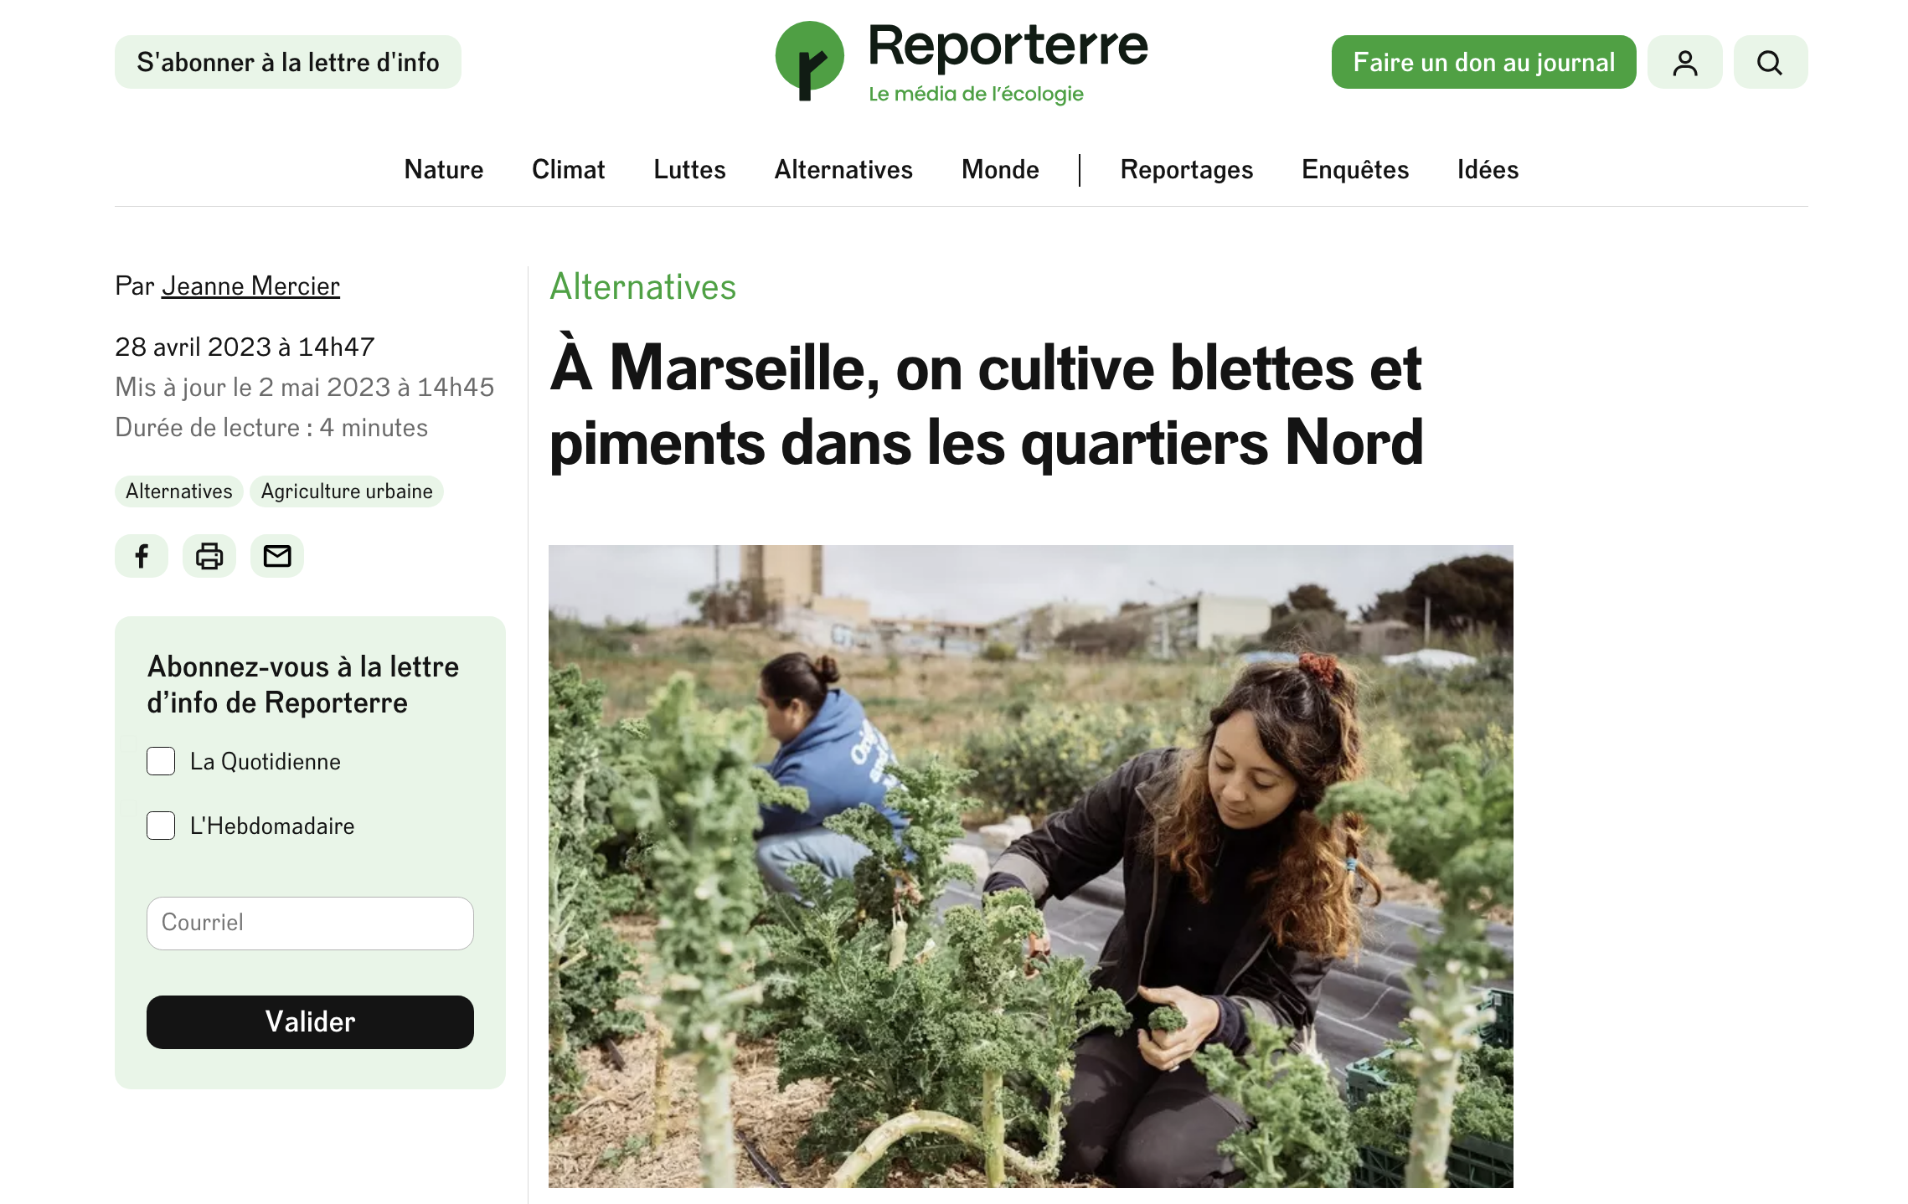Print the article with printer icon

point(209,556)
